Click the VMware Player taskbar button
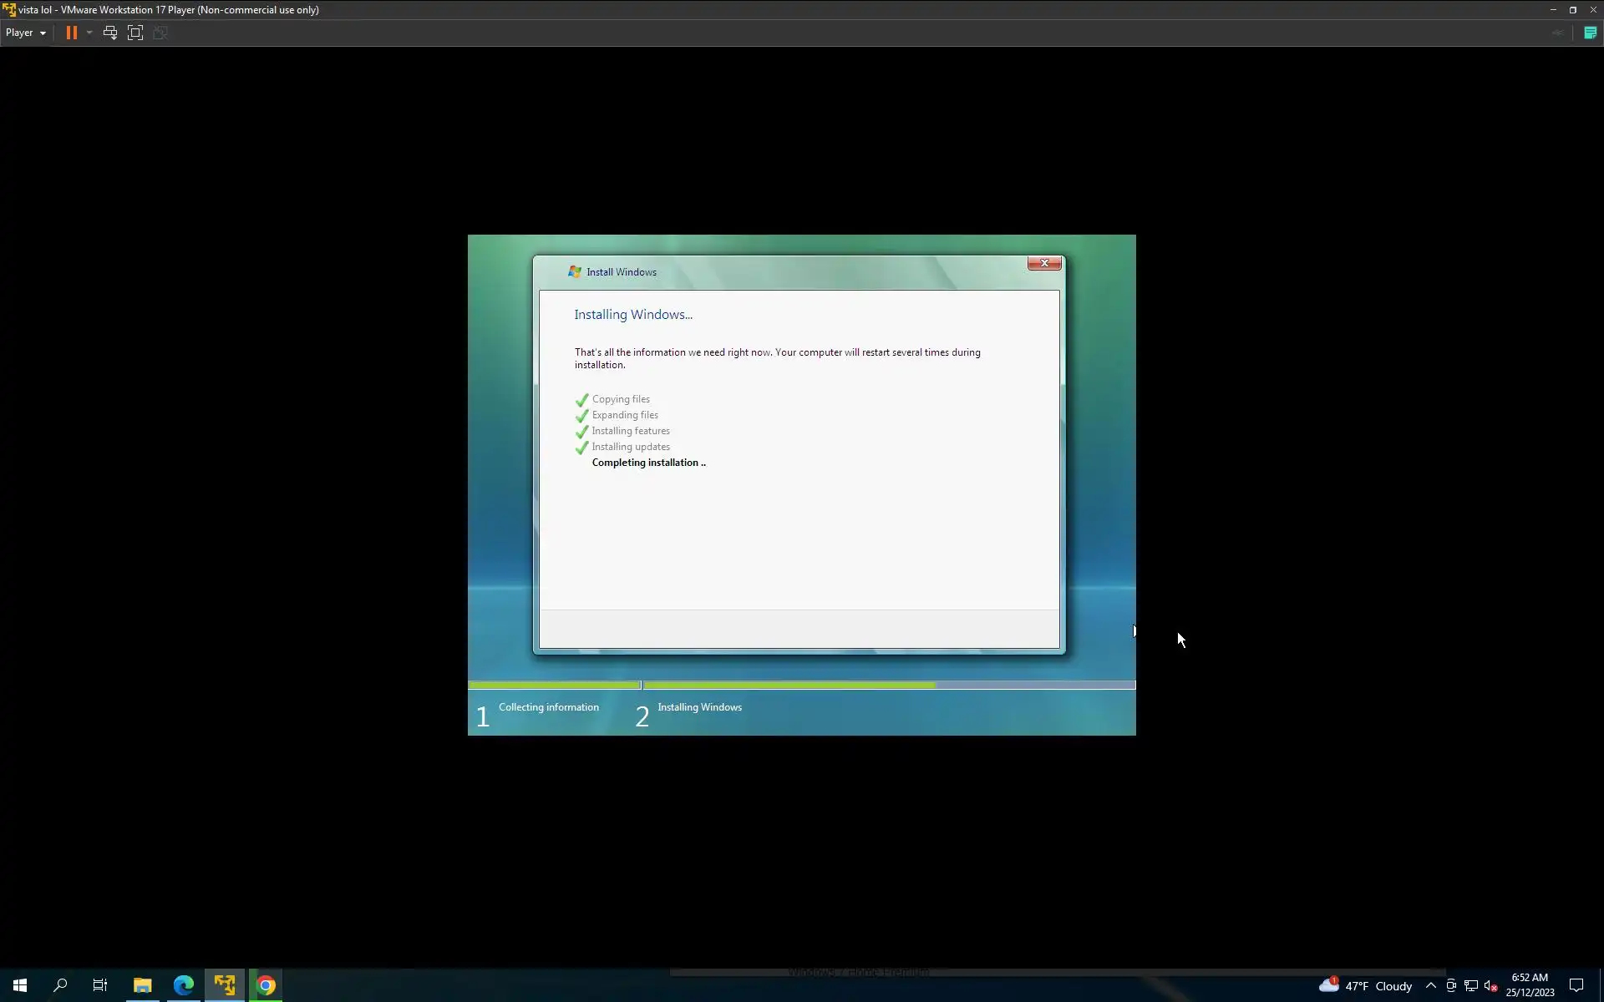The width and height of the screenshot is (1604, 1002). click(x=225, y=985)
